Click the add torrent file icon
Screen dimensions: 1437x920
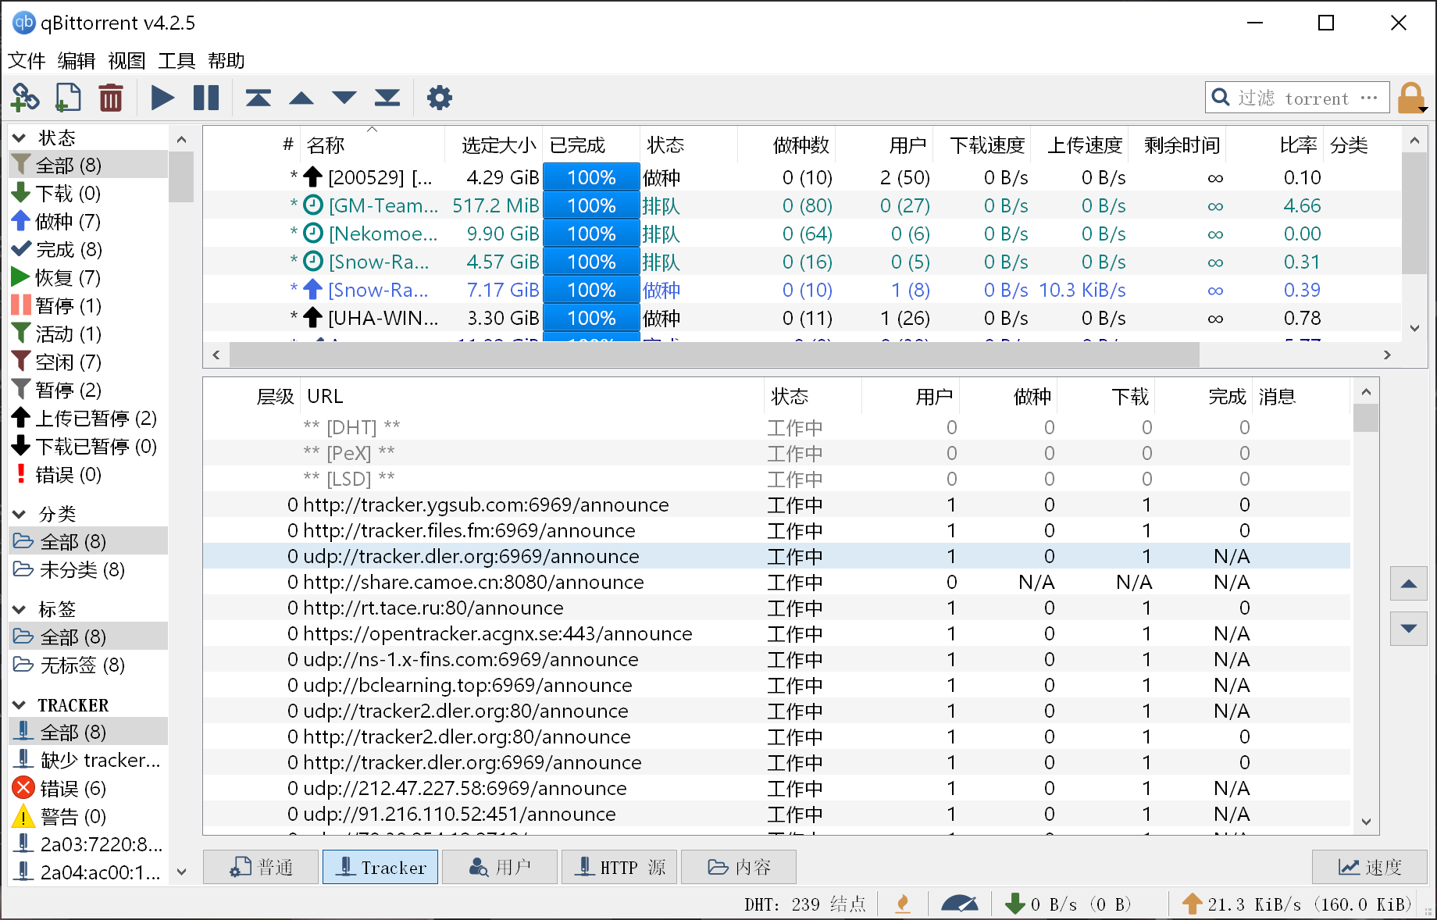tap(68, 98)
